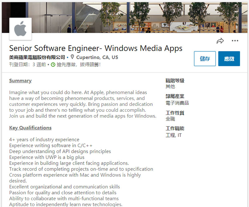
Task: Click 'Join us and build the next generation' sentence
Action: tap(83, 116)
